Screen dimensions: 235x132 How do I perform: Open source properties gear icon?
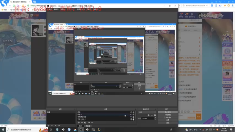tap(85, 123)
